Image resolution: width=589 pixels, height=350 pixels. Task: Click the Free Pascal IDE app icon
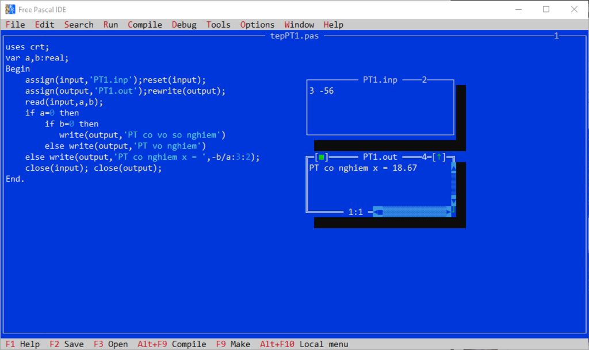(x=10, y=9)
